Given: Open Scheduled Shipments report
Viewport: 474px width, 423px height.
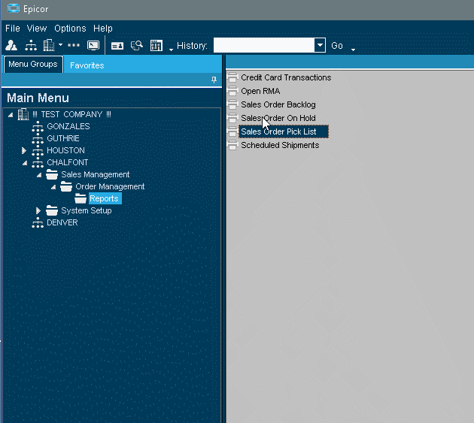Looking at the screenshot, I should click(x=280, y=145).
